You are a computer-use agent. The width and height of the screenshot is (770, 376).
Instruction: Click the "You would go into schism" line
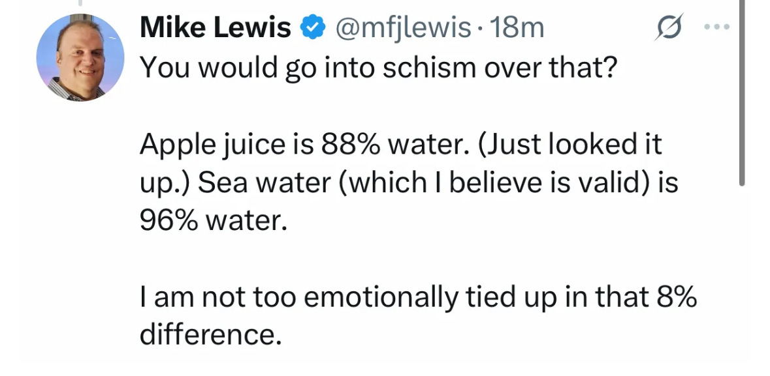coord(378,68)
